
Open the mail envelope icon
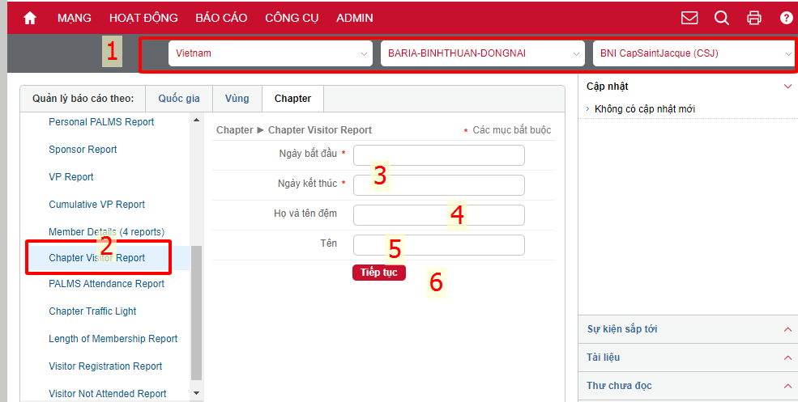(689, 18)
